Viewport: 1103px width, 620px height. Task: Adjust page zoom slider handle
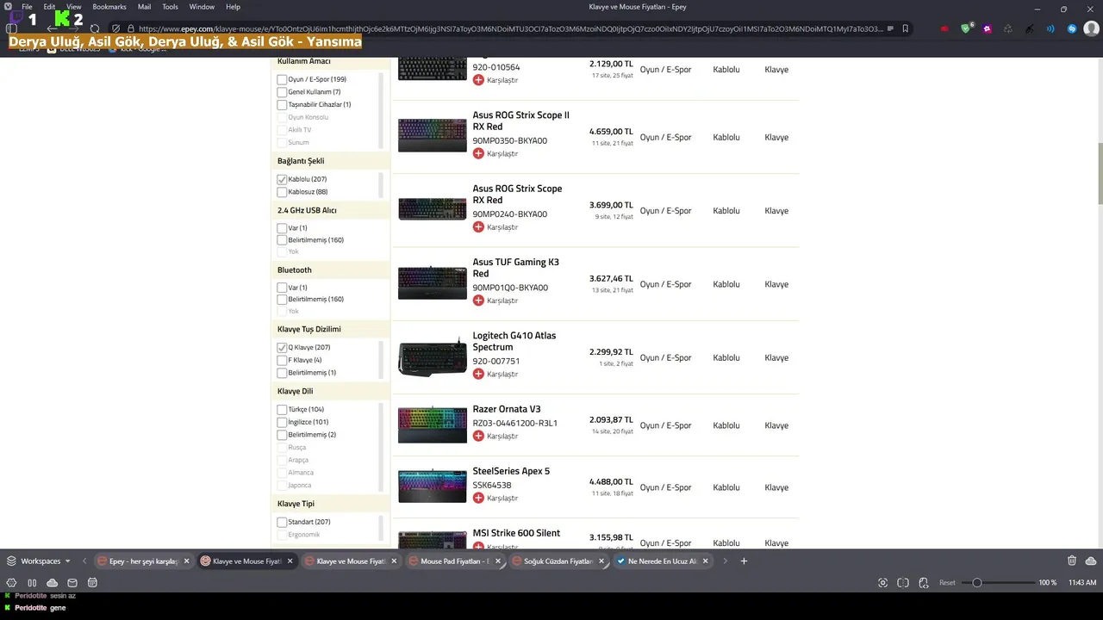[x=976, y=583]
